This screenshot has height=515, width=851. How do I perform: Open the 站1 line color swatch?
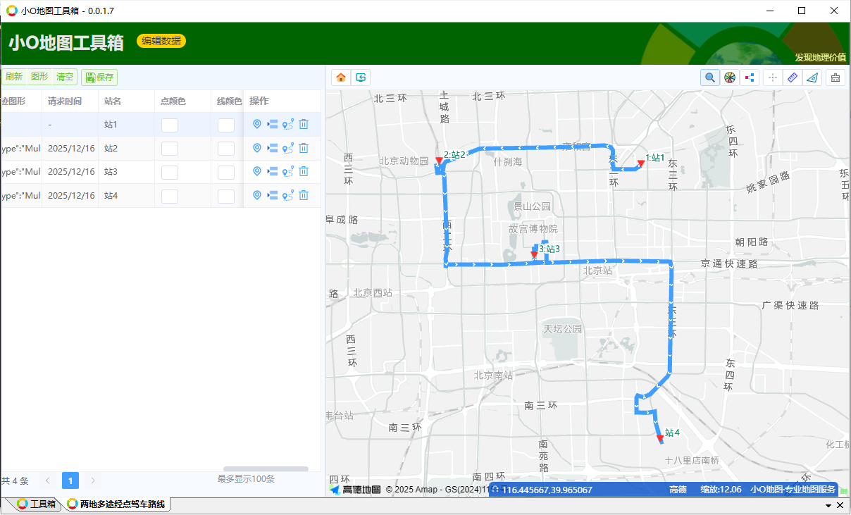pyautogui.click(x=226, y=125)
